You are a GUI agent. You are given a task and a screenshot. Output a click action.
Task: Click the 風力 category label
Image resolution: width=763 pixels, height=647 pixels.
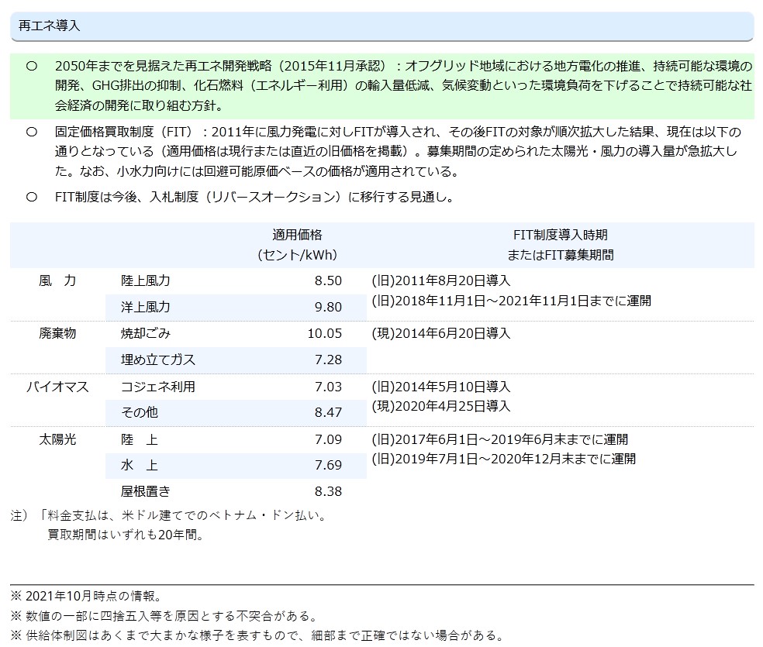[57, 280]
